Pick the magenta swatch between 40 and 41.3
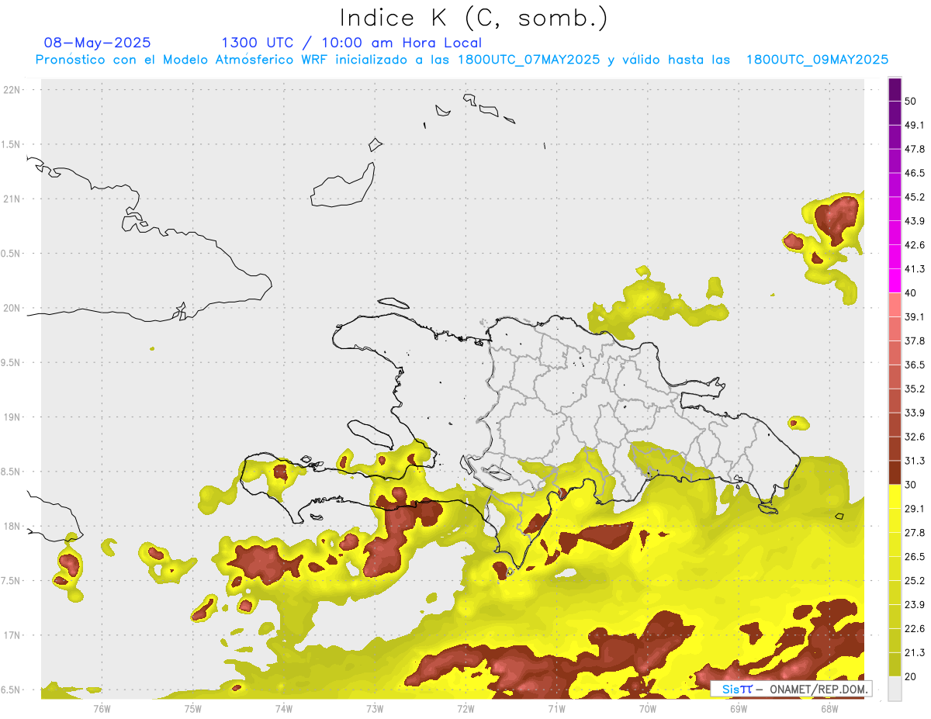This screenshot has width=931, height=719. (x=895, y=281)
